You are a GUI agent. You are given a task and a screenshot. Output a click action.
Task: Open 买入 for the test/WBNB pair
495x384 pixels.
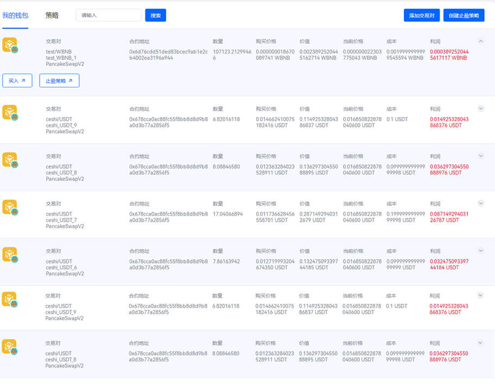[x=17, y=81]
